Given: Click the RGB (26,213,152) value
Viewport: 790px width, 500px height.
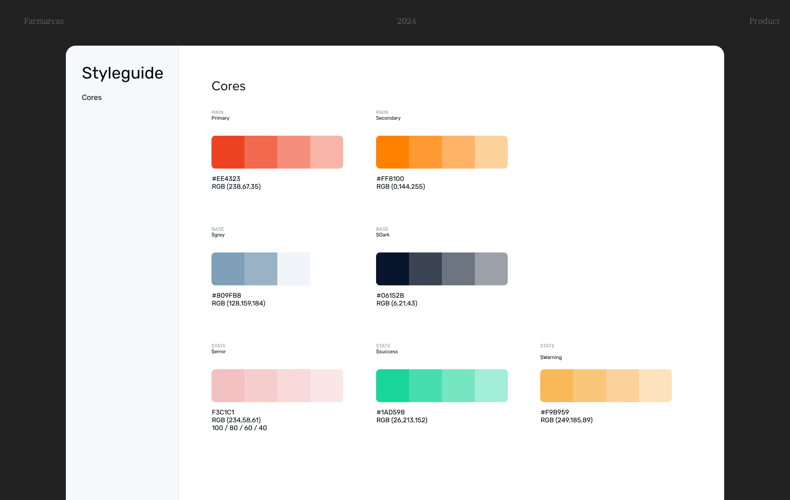Looking at the screenshot, I should [x=402, y=420].
